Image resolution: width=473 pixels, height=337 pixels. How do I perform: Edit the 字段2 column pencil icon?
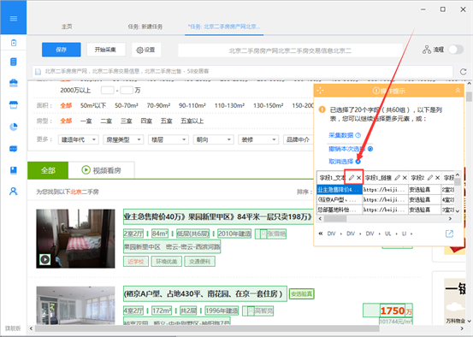(430, 178)
